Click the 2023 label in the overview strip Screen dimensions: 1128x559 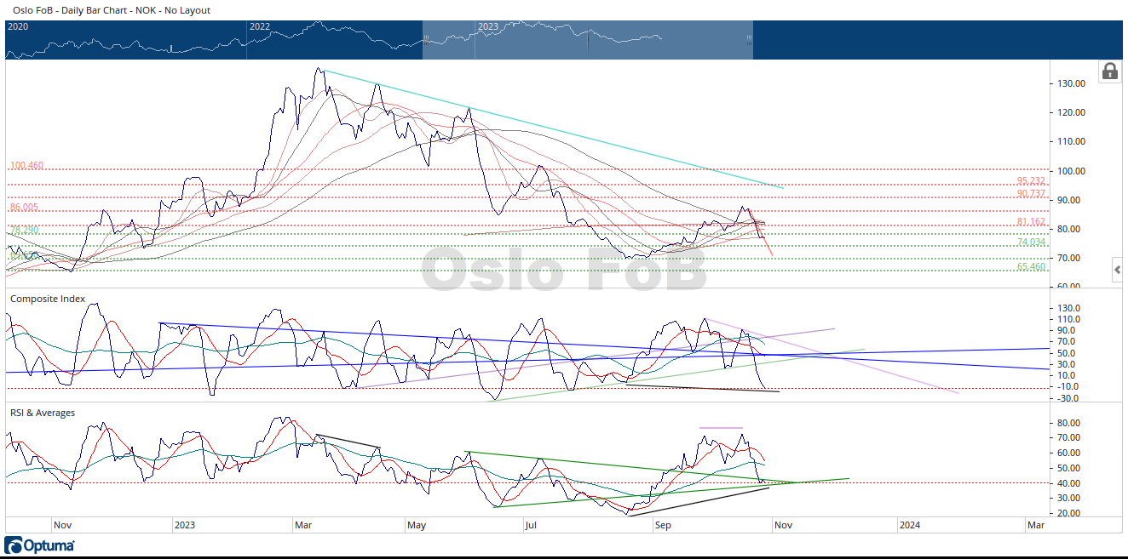(x=488, y=26)
